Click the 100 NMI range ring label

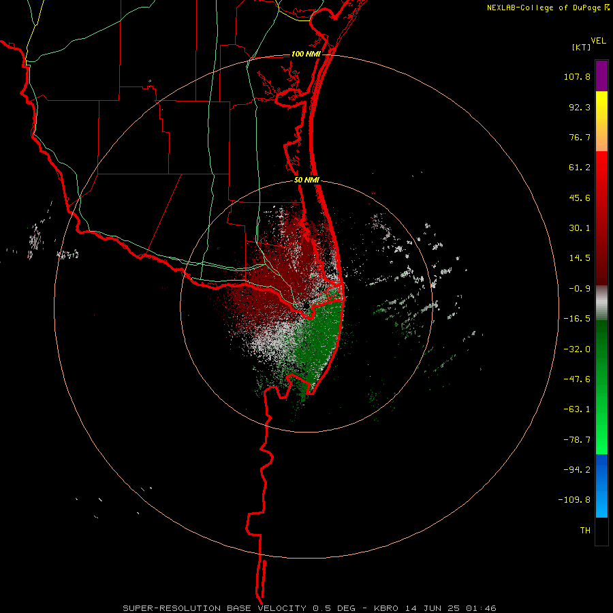click(x=306, y=54)
